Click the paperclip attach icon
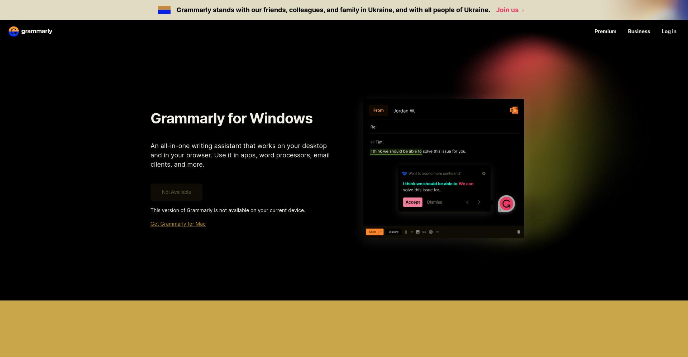The height and width of the screenshot is (357, 688). (x=406, y=232)
